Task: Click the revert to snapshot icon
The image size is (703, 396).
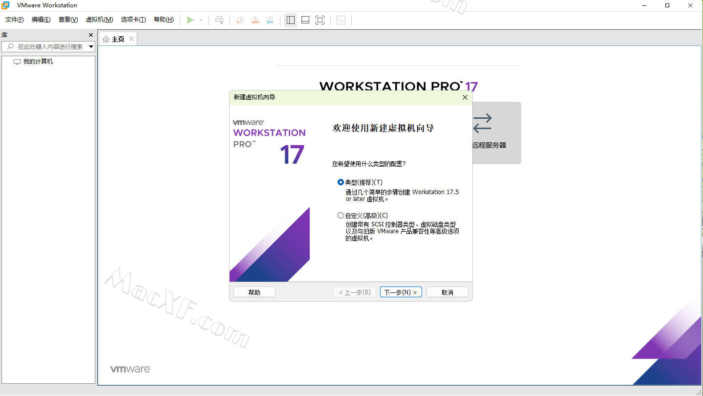Action: tap(255, 20)
